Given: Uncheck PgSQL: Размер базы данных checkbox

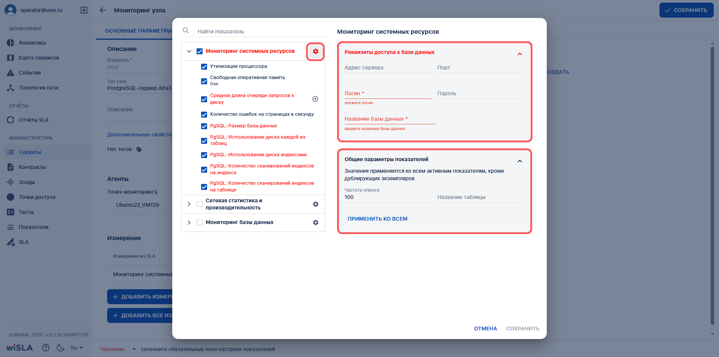Looking at the screenshot, I should coord(204,126).
